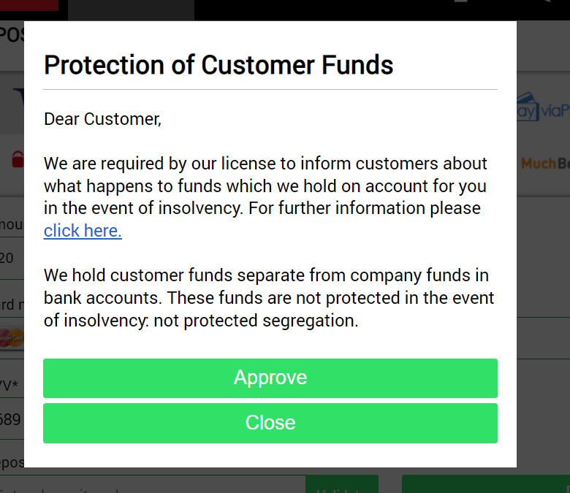Image resolution: width=570 pixels, height=493 pixels.
Task: Select the Visa payment logo on the left
Action: click(x=18, y=96)
